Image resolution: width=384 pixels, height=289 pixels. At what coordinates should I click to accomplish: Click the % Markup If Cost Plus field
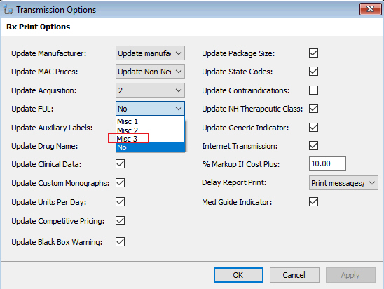[327, 163]
